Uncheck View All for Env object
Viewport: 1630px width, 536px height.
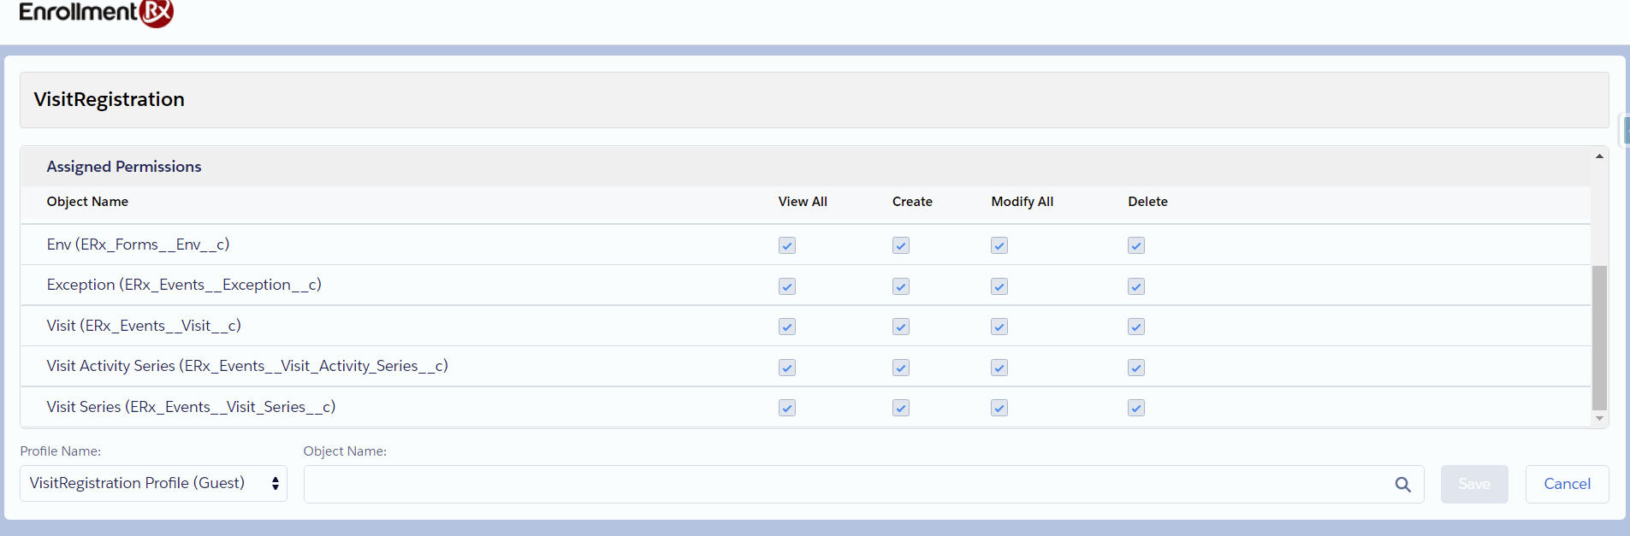(787, 246)
